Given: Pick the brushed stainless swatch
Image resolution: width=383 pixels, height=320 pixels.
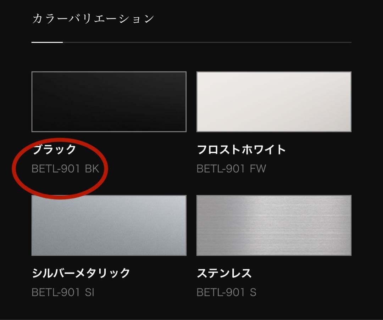Looking at the screenshot, I should coord(274,225).
